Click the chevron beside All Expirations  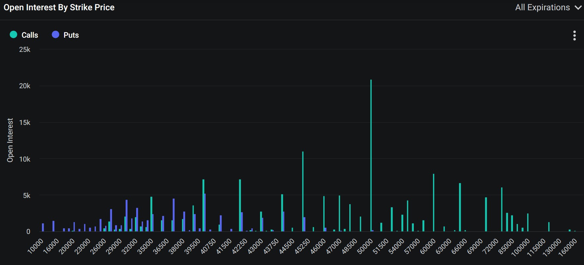578,8
